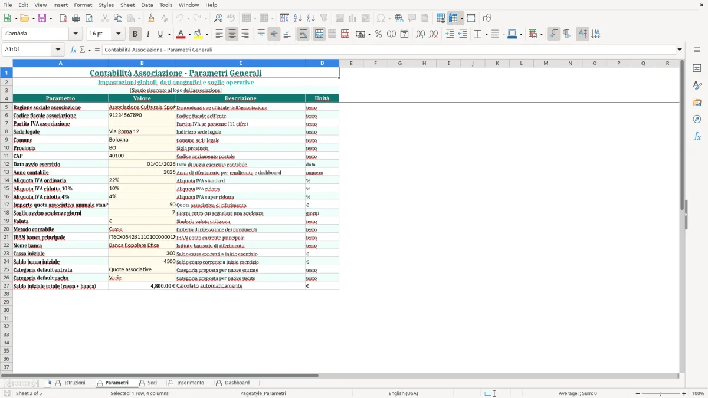Image resolution: width=708 pixels, height=398 pixels.
Task: Click the Sort dialog icon
Action: (284, 18)
